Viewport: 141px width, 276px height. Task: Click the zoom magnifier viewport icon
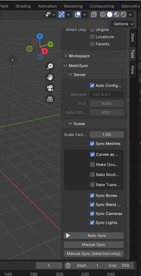(x=50, y=66)
